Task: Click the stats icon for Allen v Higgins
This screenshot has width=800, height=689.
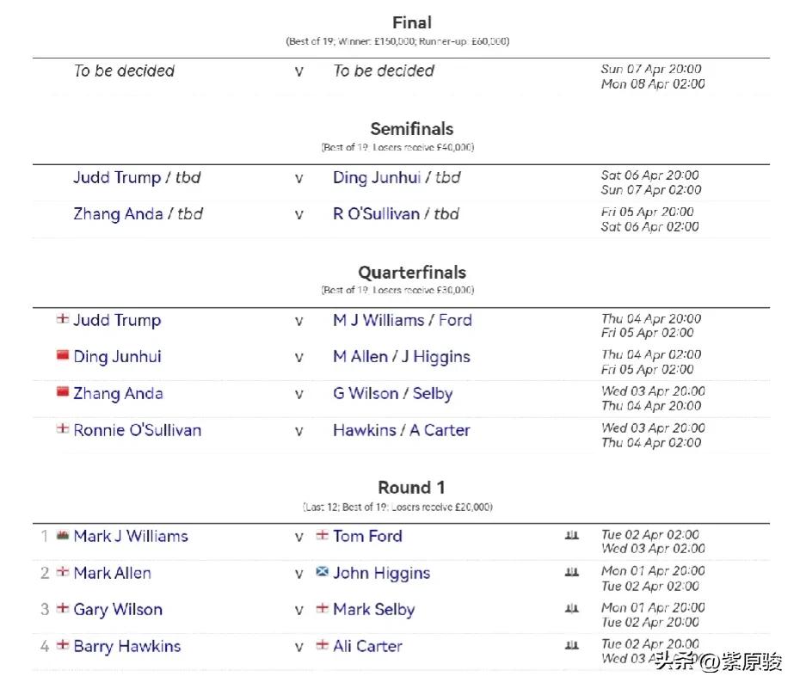Action: 571,572
